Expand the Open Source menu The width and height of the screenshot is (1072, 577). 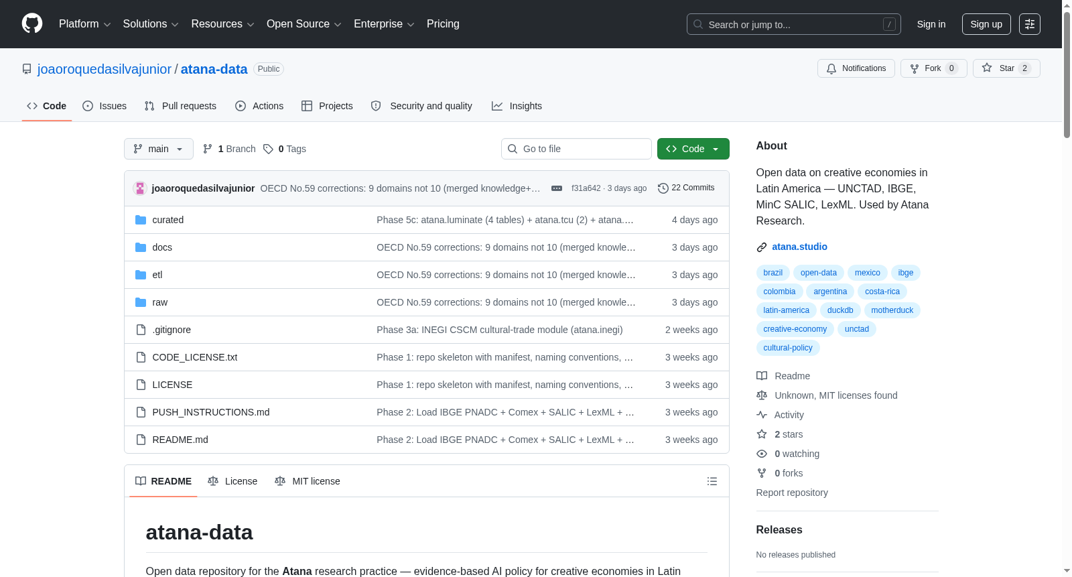304,24
